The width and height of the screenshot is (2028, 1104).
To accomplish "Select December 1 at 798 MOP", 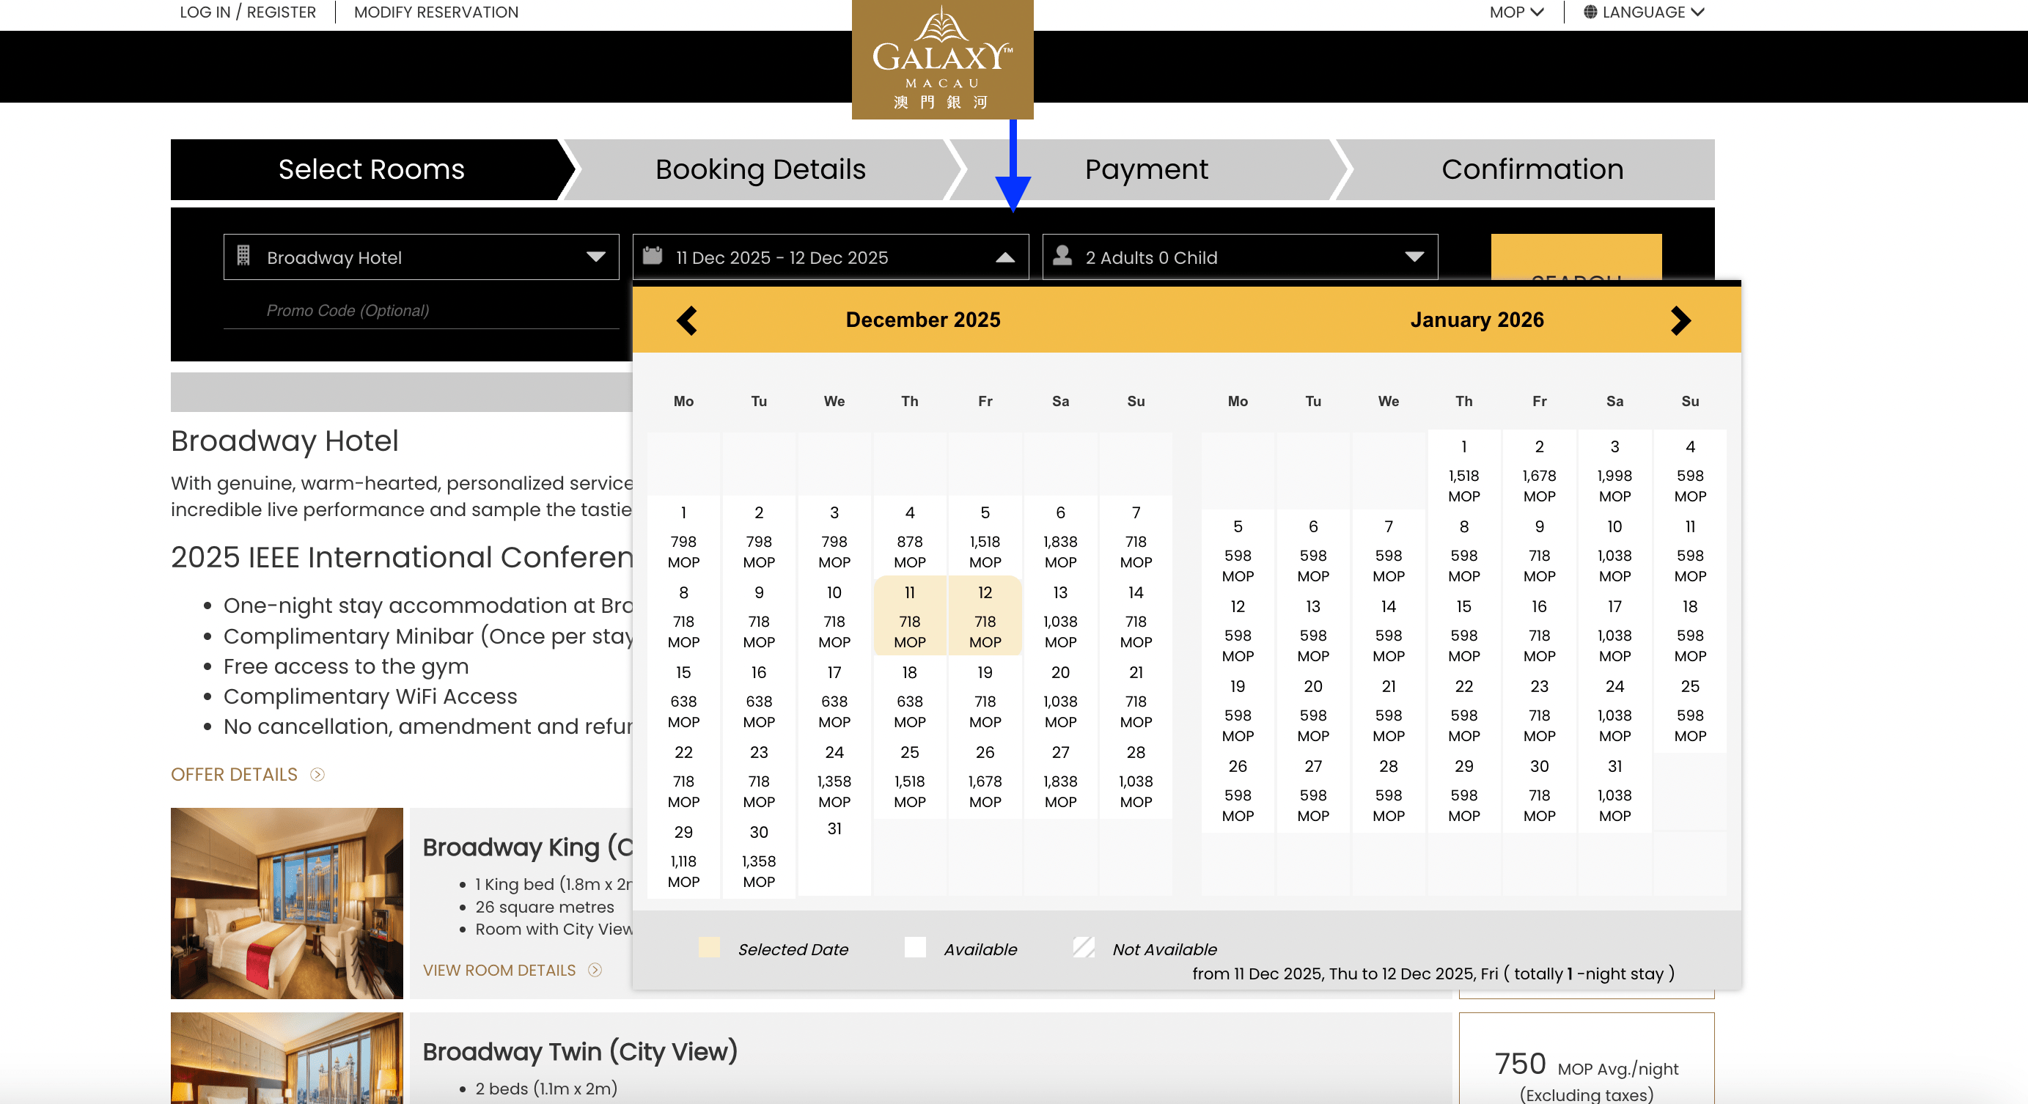I will coord(683,536).
